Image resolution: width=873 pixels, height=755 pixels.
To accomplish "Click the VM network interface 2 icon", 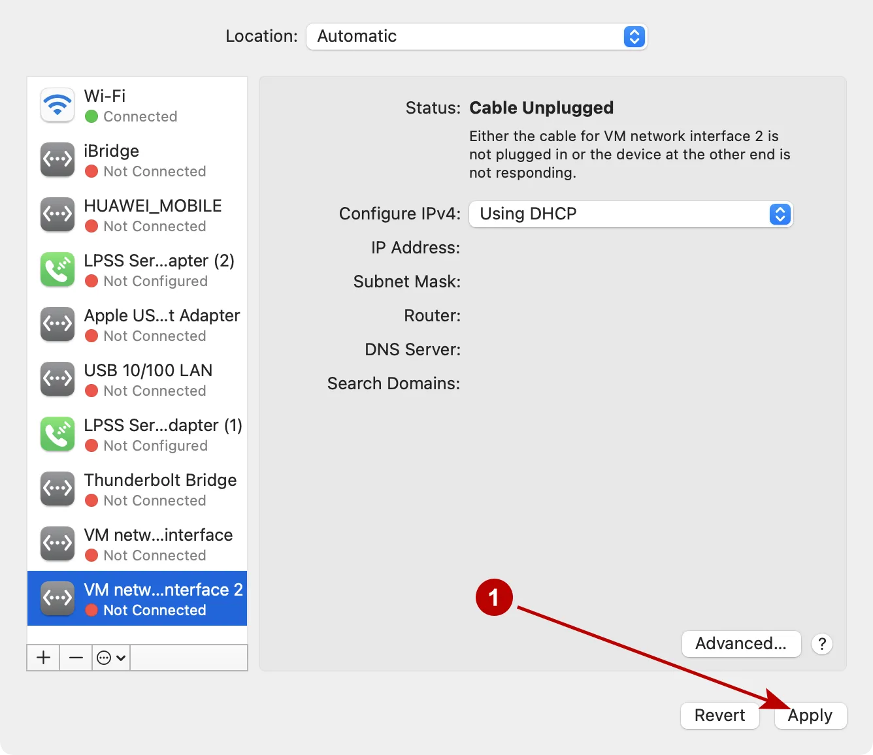I will [57, 598].
